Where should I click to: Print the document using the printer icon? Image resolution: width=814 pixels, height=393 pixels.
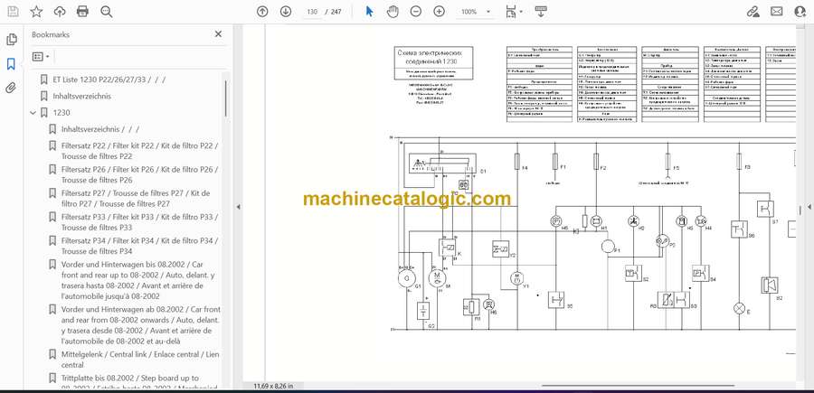coord(83,12)
